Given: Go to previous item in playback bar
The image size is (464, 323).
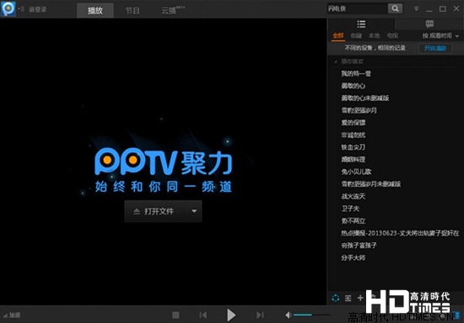Looking at the screenshot, I should [x=203, y=315].
